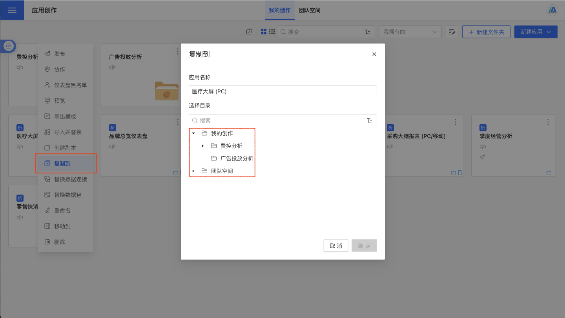Screen dimensions: 565x318
Task: Click the batch select checkbox icon
Action: click(249, 32)
